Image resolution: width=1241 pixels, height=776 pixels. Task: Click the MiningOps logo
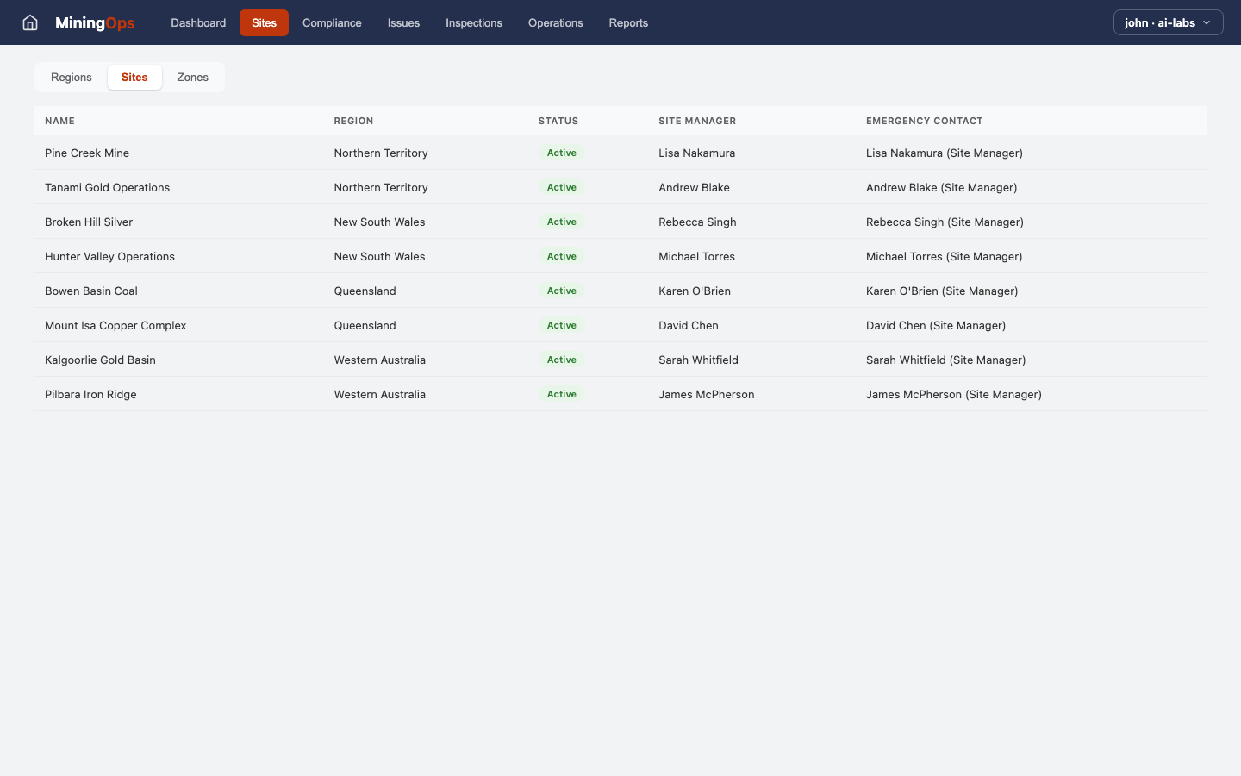point(95,23)
